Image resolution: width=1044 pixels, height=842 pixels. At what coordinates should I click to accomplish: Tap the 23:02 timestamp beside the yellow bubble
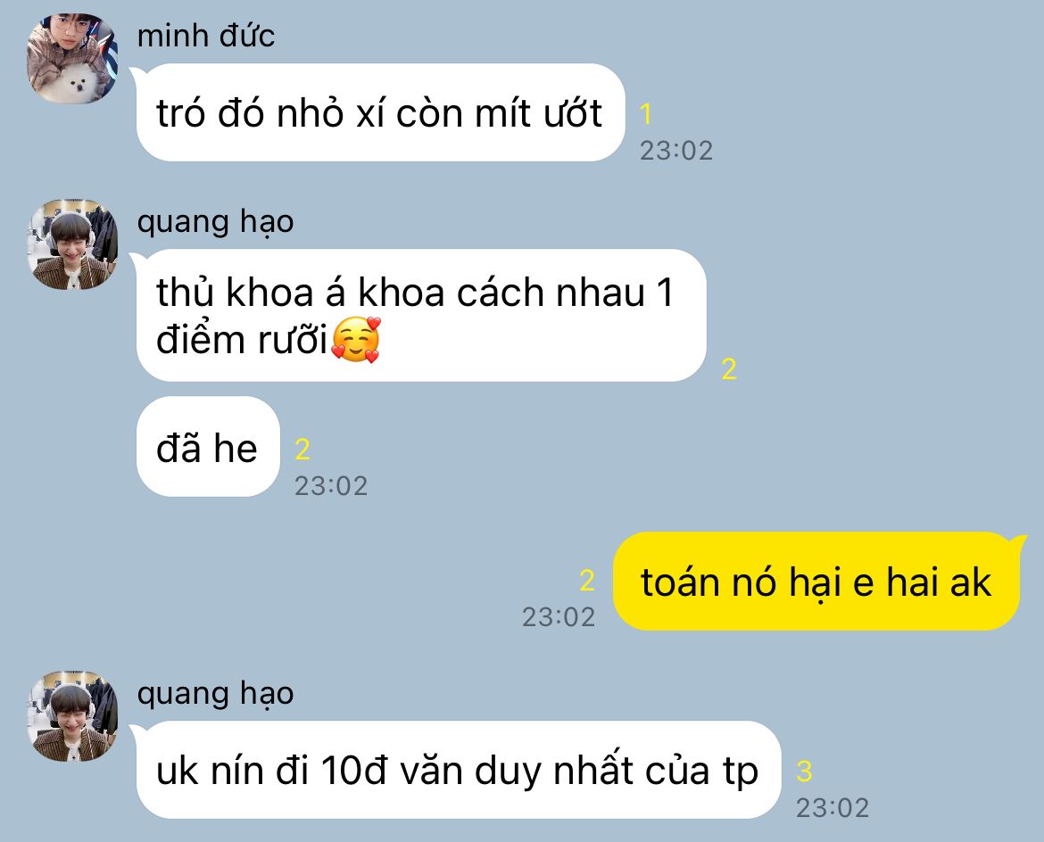click(558, 617)
